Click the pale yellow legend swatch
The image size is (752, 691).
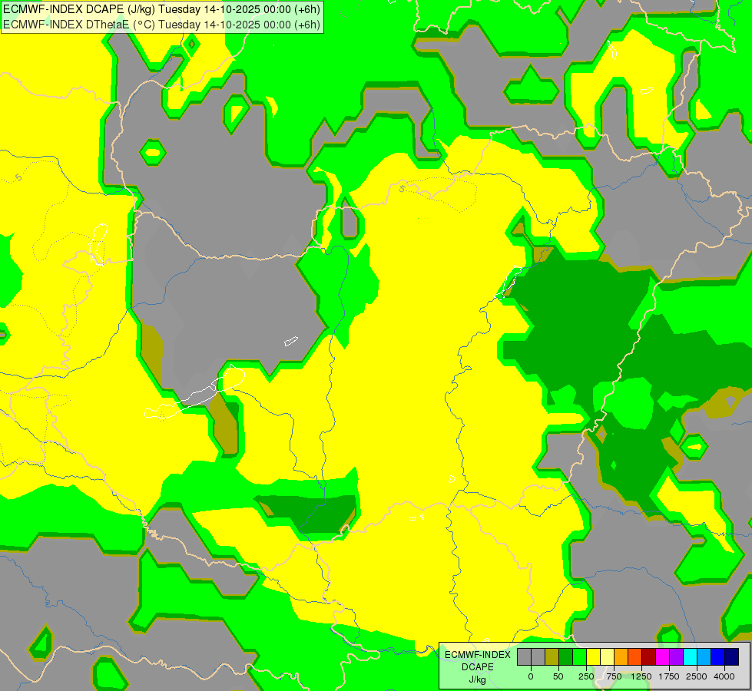click(x=607, y=656)
